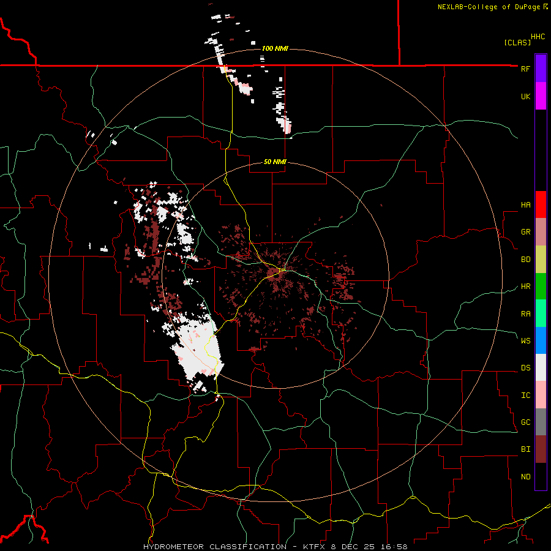The width and height of the screenshot is (551, 551).
Task: Click the BD yellow legend color swatch
Action: 541,260
